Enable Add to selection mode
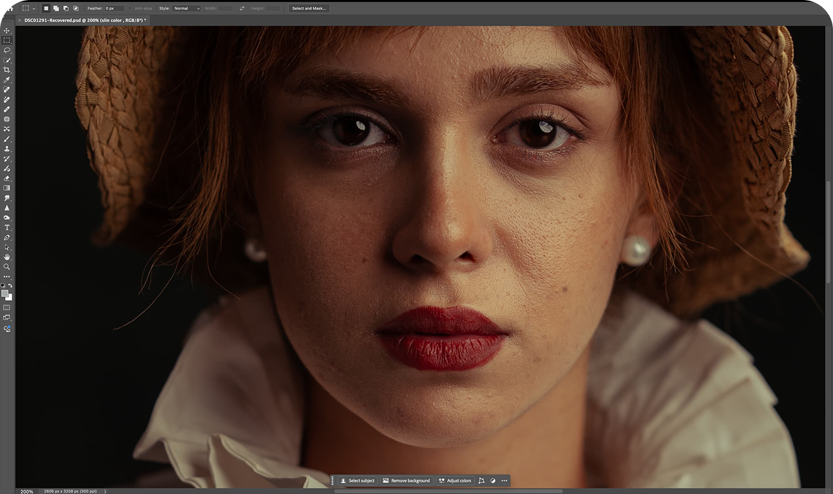 (56, 8)
